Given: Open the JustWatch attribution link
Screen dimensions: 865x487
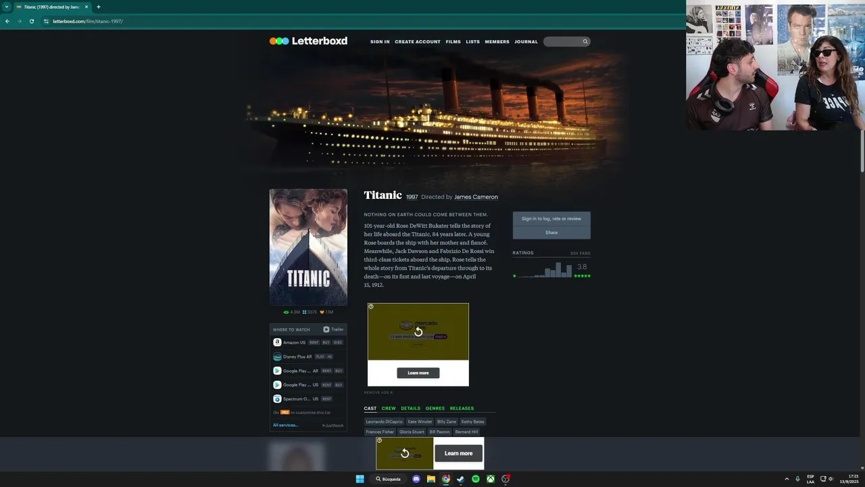Looking at the screenshot, I should pos(333,425).
